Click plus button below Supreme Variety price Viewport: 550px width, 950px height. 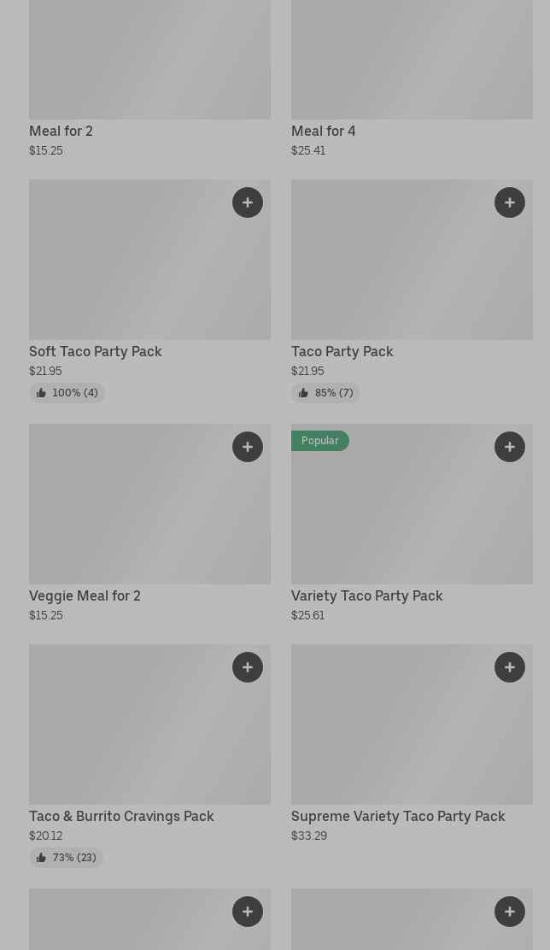click(510, 912)
